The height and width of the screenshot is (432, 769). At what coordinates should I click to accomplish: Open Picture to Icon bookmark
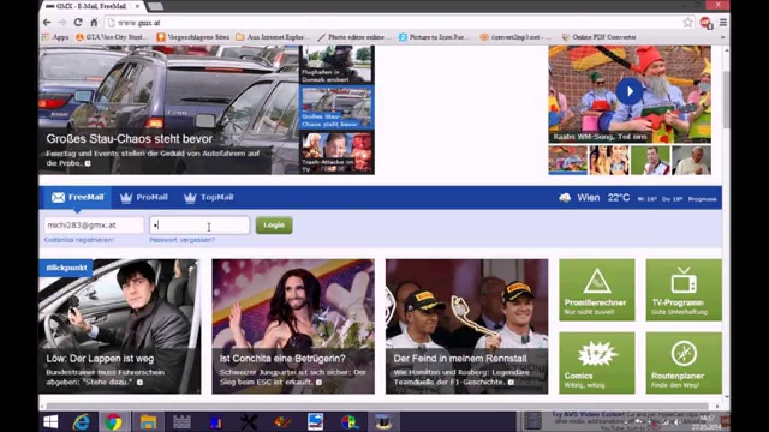click(x=434, y=37)
